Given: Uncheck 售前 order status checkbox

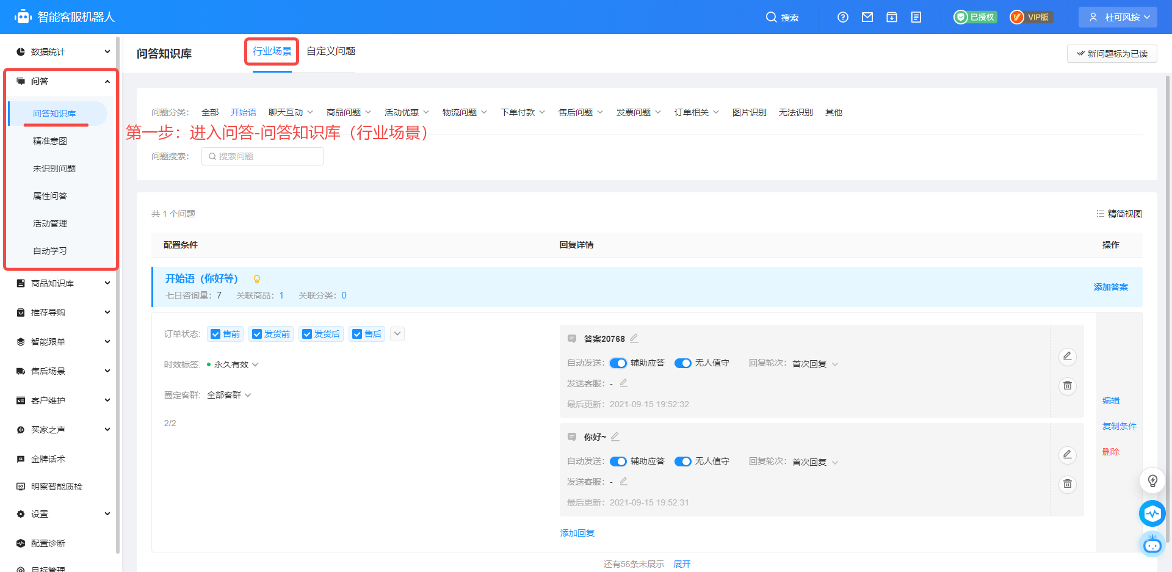Looking at the screenshot, I should (215, 334).
